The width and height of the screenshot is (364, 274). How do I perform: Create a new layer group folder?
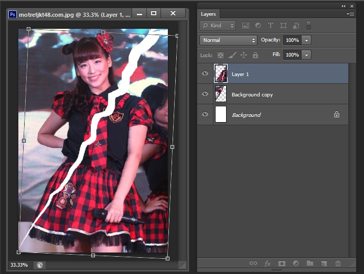310,263
